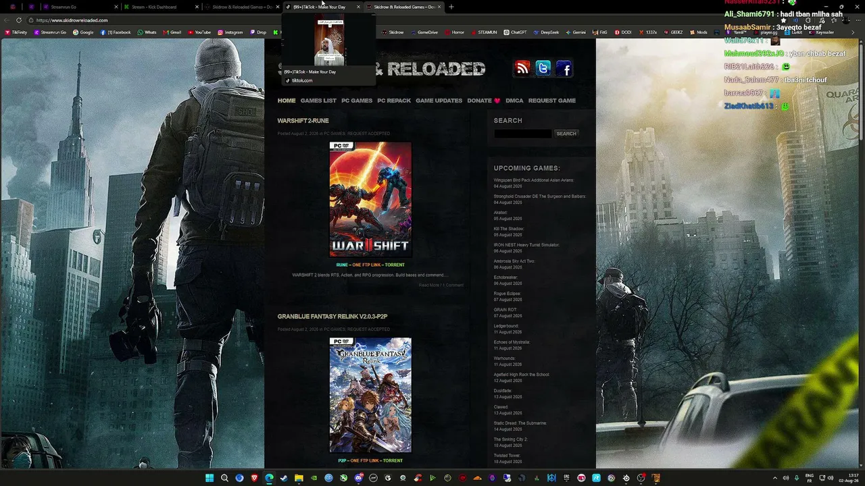
Task: Open Windows taskbar search
Action: (224, 478)
